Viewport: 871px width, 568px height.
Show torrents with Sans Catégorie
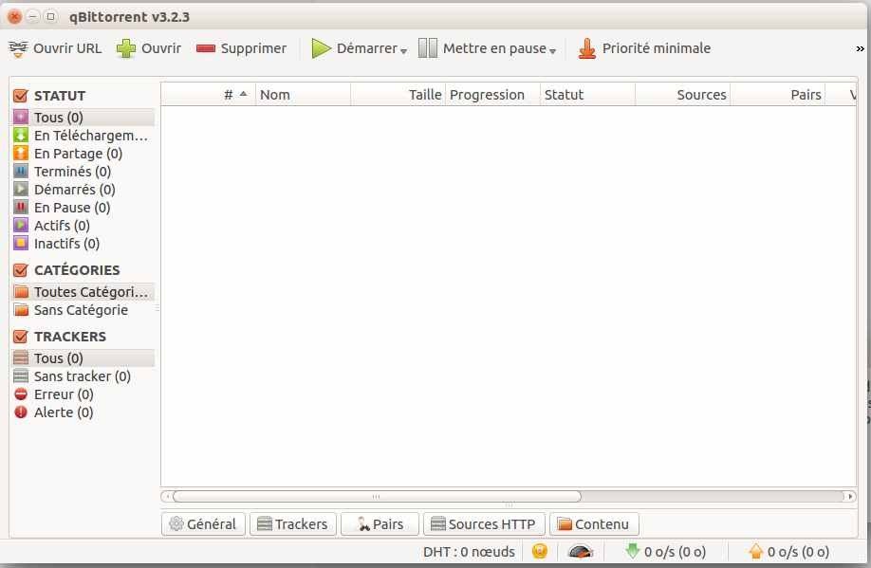click(76, 310)
